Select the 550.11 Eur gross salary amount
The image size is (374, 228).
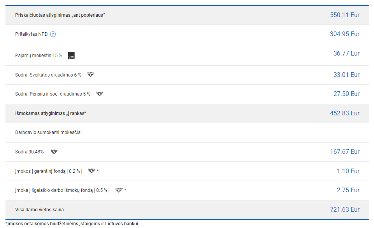coord(344,15)
